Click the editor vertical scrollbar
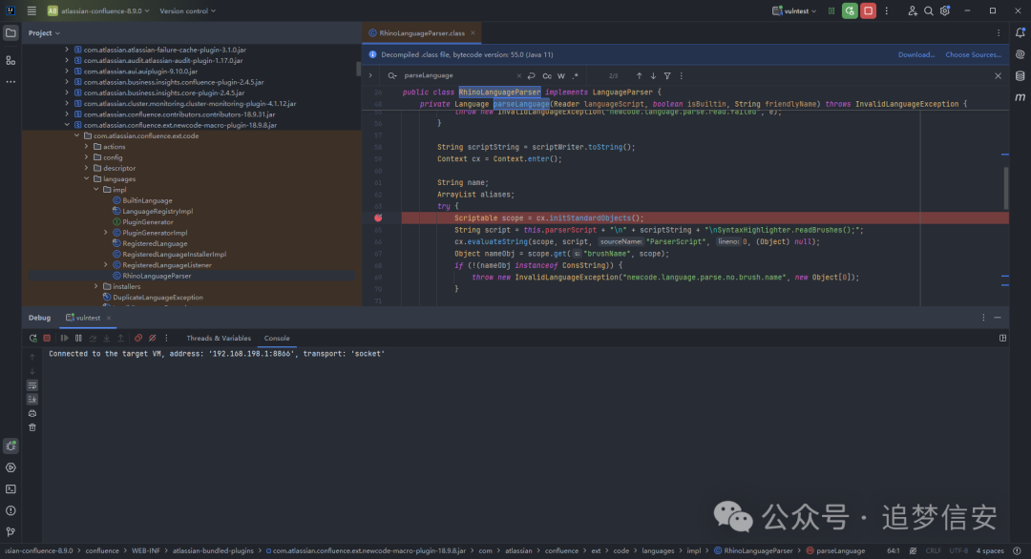1031x559 pixels. point(1005,187)
